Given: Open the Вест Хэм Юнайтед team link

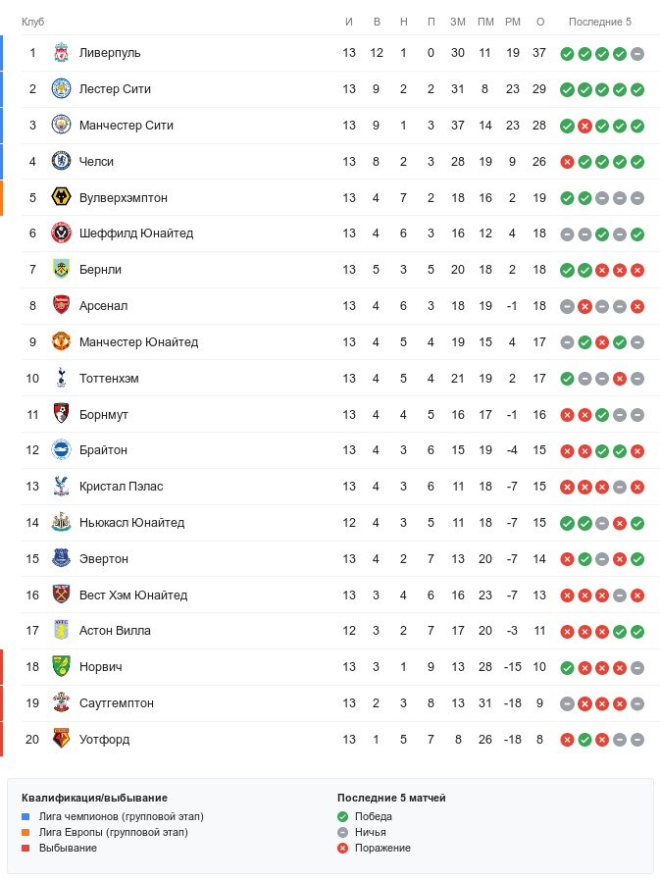Looking at the screenshot, I should coord(133,595).
